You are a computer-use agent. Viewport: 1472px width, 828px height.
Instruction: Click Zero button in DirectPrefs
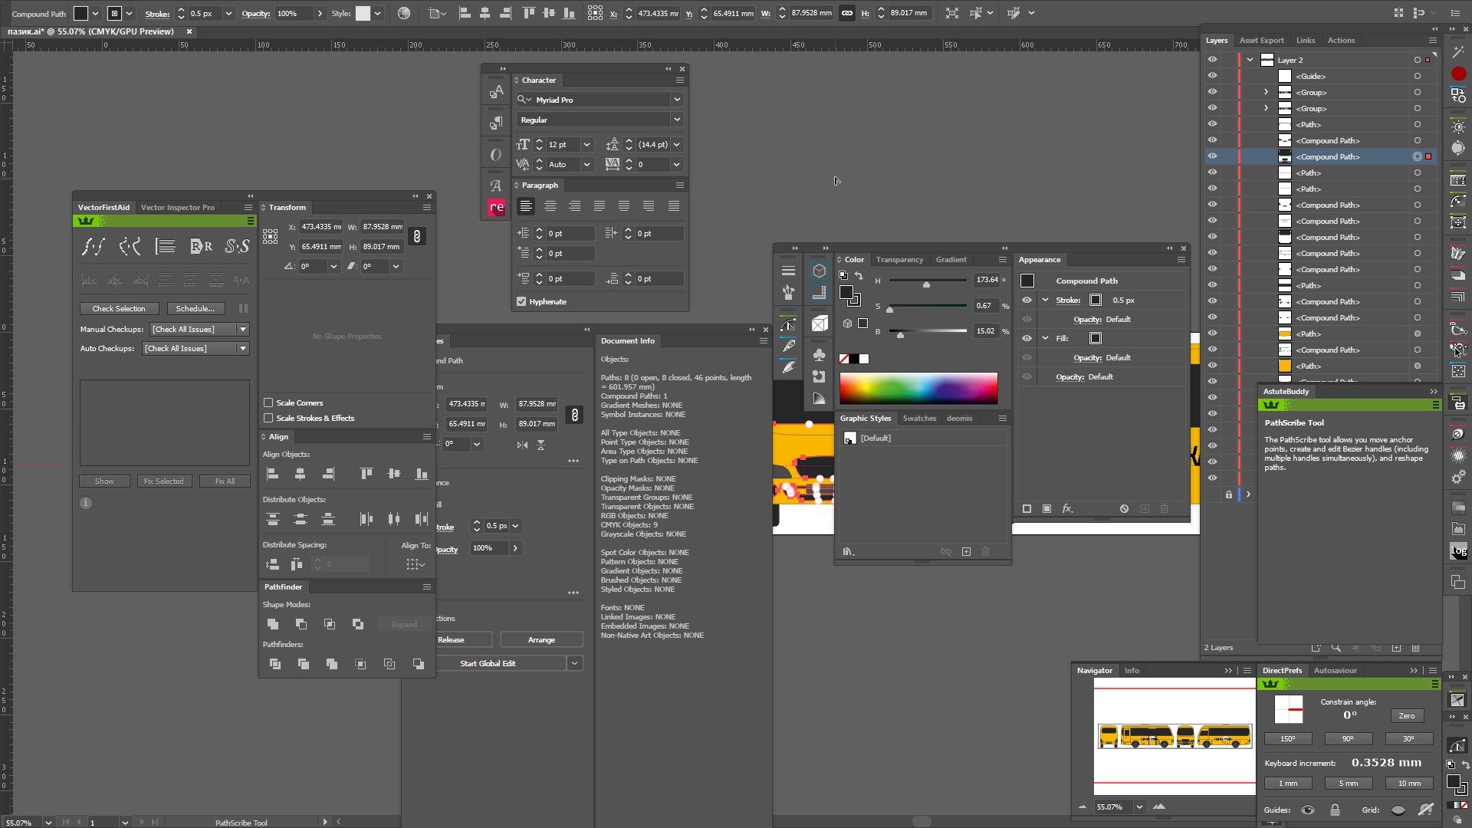1407,716
